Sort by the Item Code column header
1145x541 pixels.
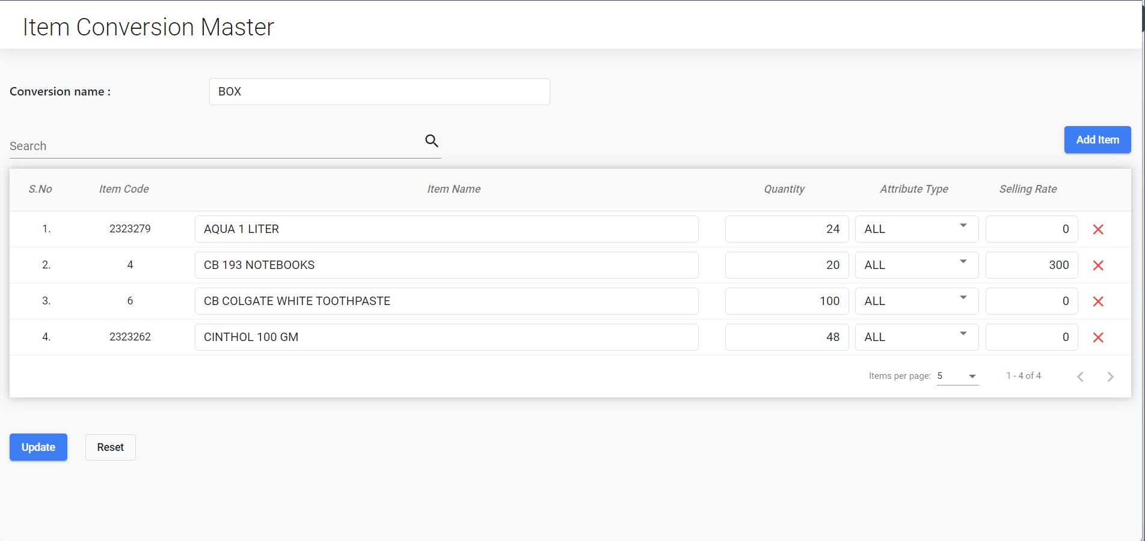(124, 189)
